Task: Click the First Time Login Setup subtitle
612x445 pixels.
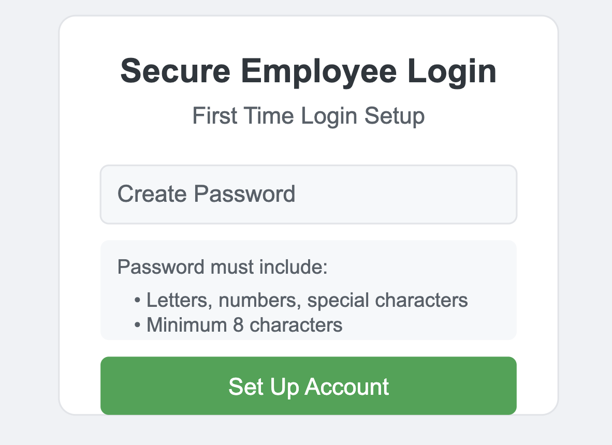Action: coord(308,115)
